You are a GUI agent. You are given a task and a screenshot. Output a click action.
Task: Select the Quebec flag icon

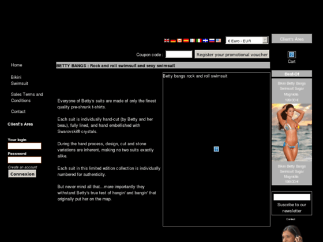click(x=205, y=40)
